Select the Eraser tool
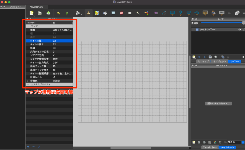Image resolution: width=245 pixels, height=150 pixels. point(121,13)
